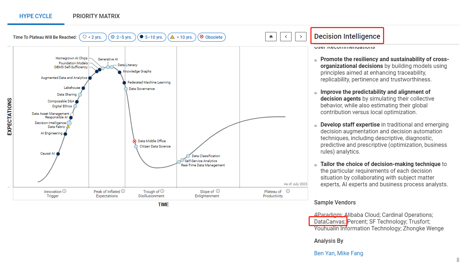
Task: Open info icon for Peak of Inflated Expectations
Action: pos(123,191)
